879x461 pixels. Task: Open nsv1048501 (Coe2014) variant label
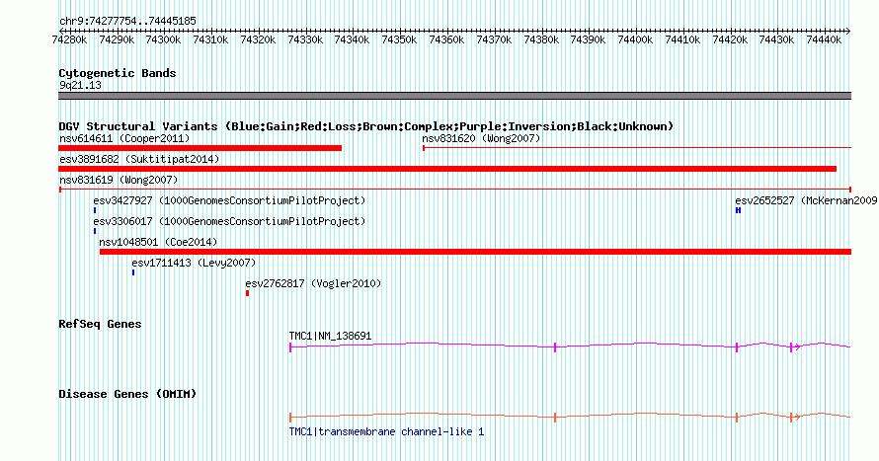pos(158,242)
